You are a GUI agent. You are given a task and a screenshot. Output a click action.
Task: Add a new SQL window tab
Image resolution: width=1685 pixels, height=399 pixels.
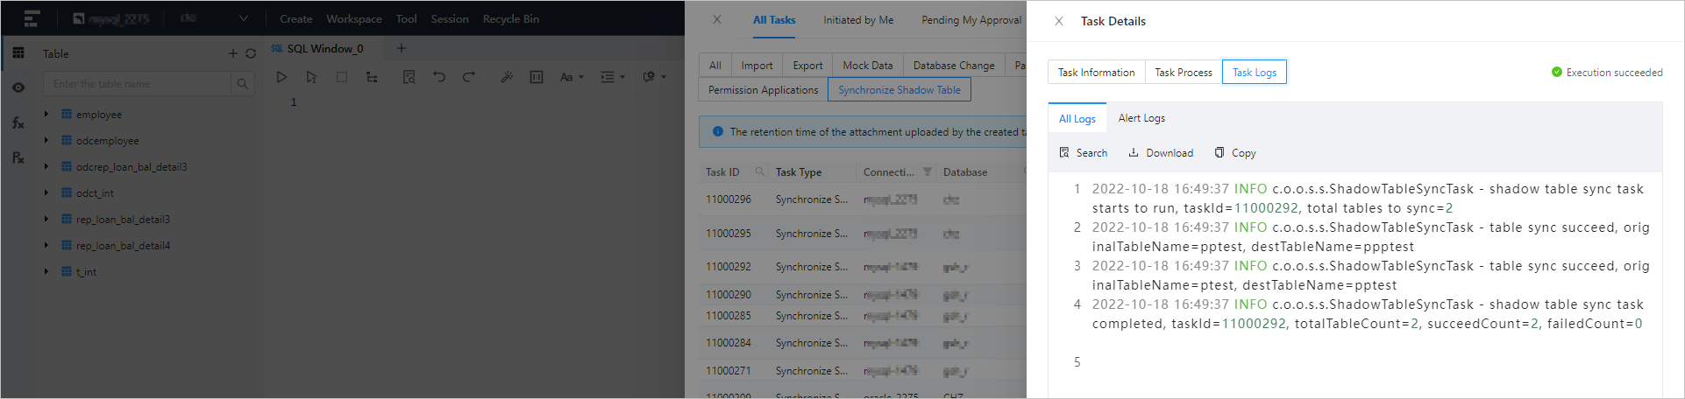(402, 48)
